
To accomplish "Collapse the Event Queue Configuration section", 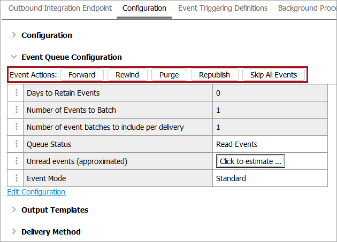I will click(x=14, y=57).
